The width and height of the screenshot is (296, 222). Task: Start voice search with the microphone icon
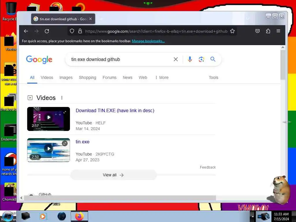coord(190,59)
